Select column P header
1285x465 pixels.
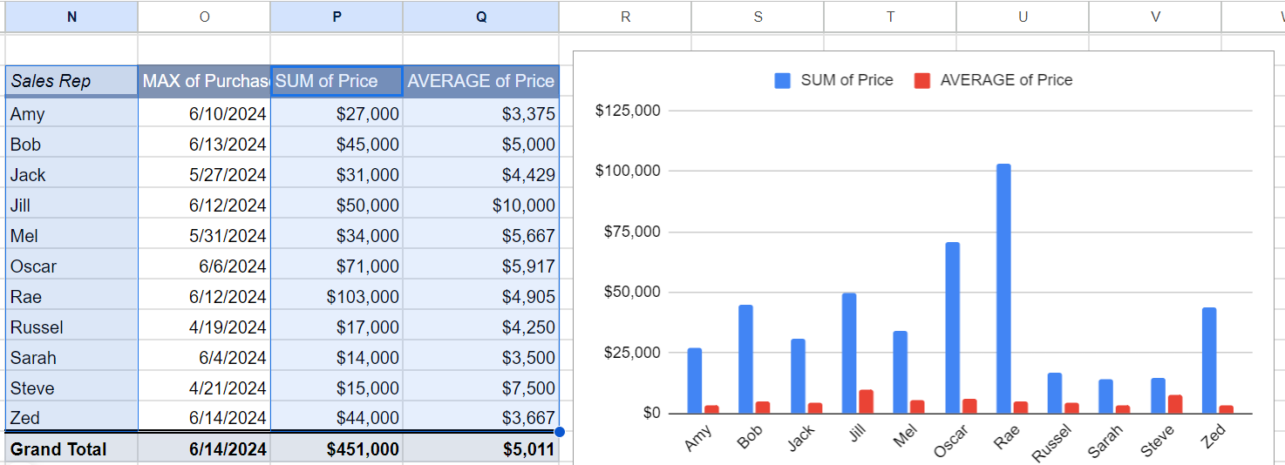tap(337, 17)
